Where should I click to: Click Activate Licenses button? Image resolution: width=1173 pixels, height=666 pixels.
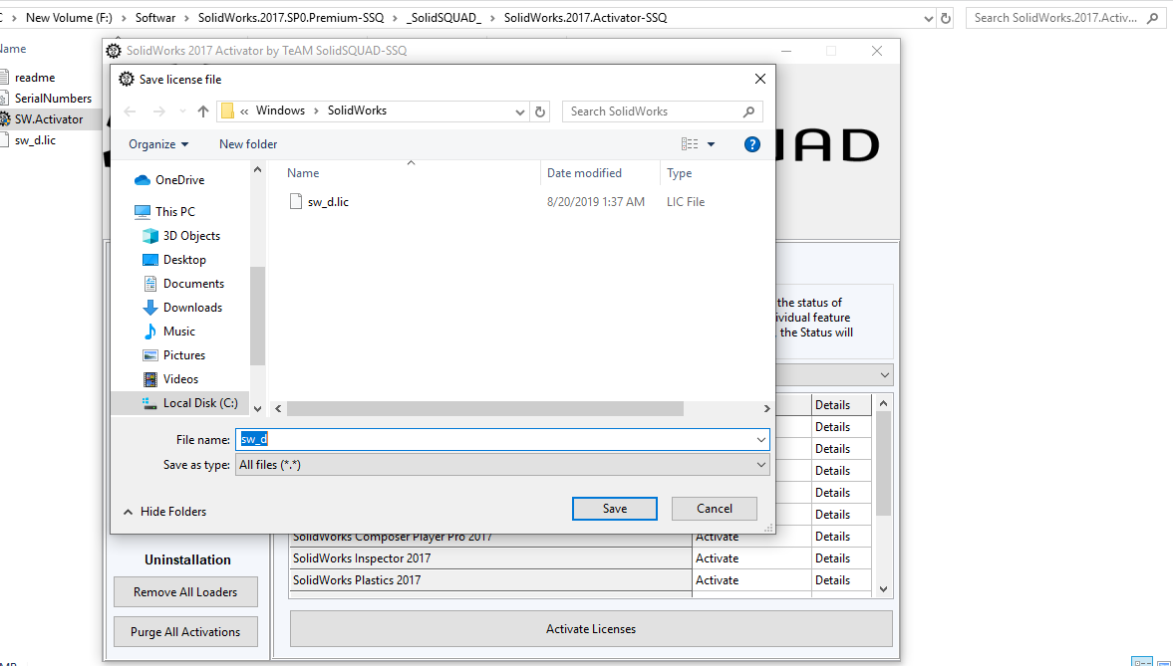click(x=590, y=628)
